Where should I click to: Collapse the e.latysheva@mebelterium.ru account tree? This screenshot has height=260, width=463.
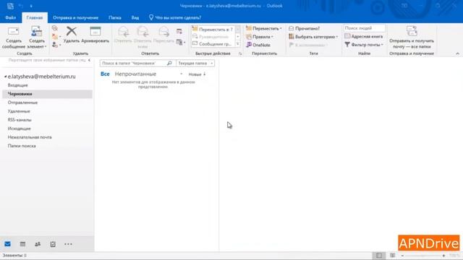click(x=5, y=77)
